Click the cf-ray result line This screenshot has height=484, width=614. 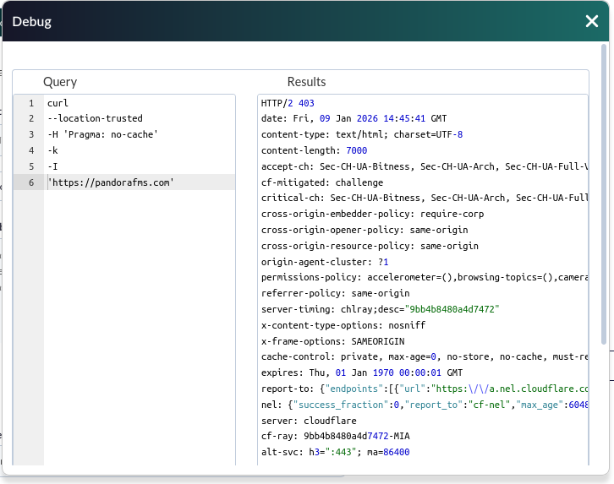click(335, 437)
